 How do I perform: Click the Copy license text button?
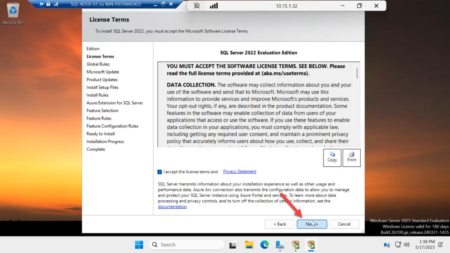(332, 158)
